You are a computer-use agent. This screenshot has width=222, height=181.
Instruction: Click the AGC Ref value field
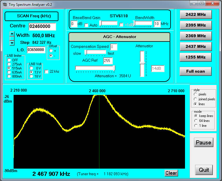coord(108,61)
